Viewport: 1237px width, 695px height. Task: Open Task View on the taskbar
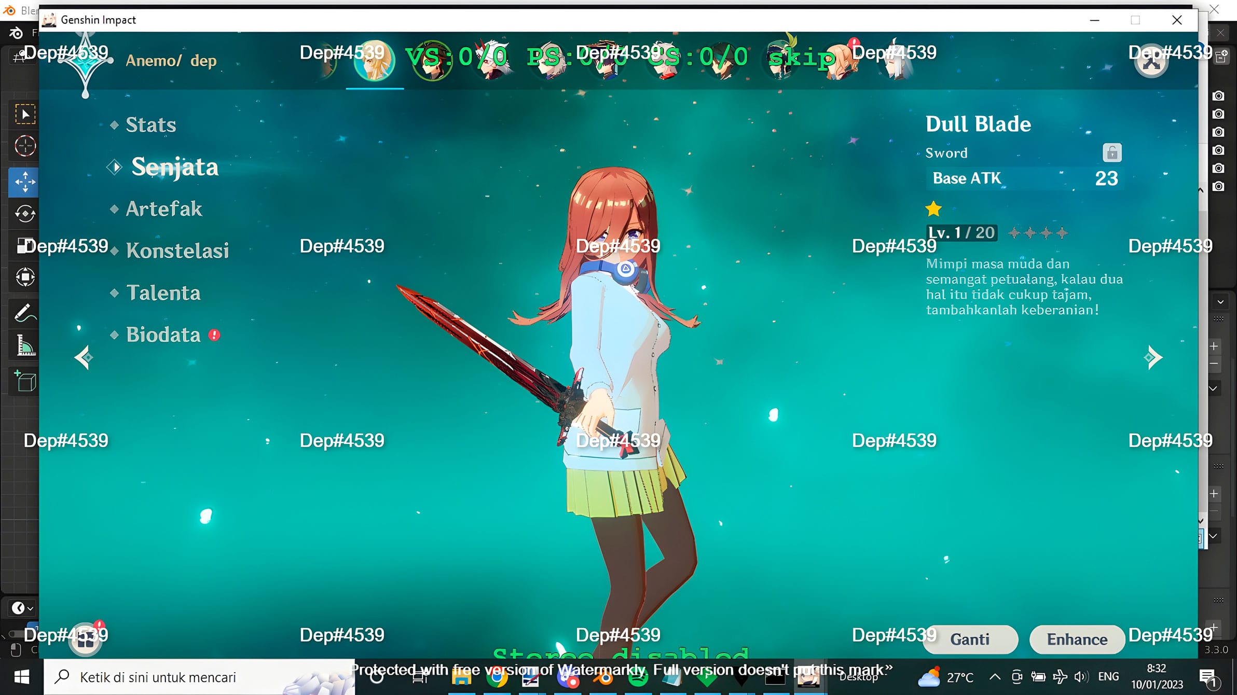tap(420, 677)
